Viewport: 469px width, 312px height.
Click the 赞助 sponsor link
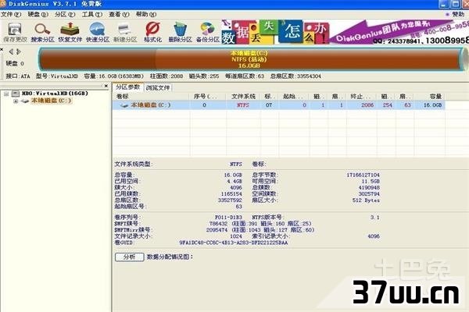(457, 14)
